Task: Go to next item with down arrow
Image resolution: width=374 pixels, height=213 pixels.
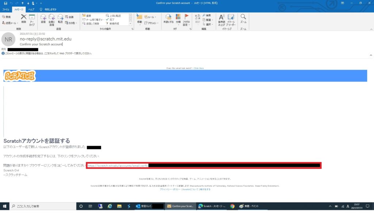Action: (x=28, y=3)
